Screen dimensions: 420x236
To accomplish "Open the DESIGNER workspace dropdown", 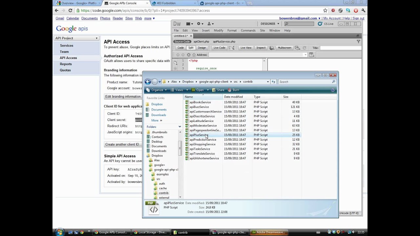I will (270, 24).
